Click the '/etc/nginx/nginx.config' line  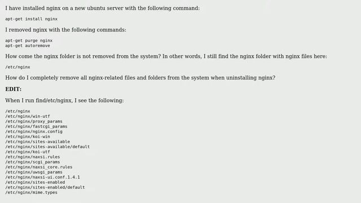[34, 131]
